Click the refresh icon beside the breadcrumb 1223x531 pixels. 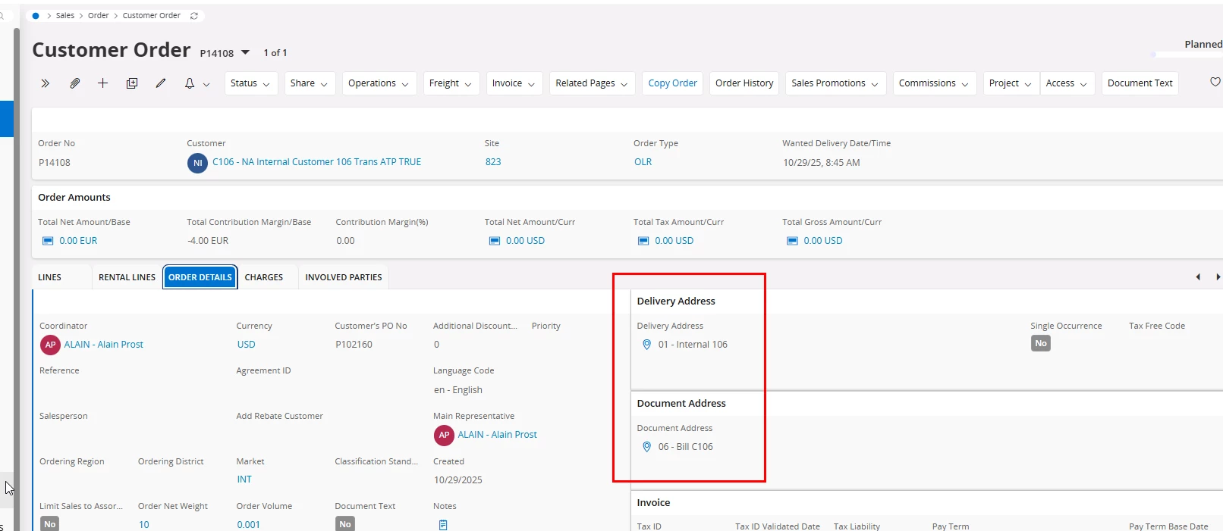(x=194, y=16)
